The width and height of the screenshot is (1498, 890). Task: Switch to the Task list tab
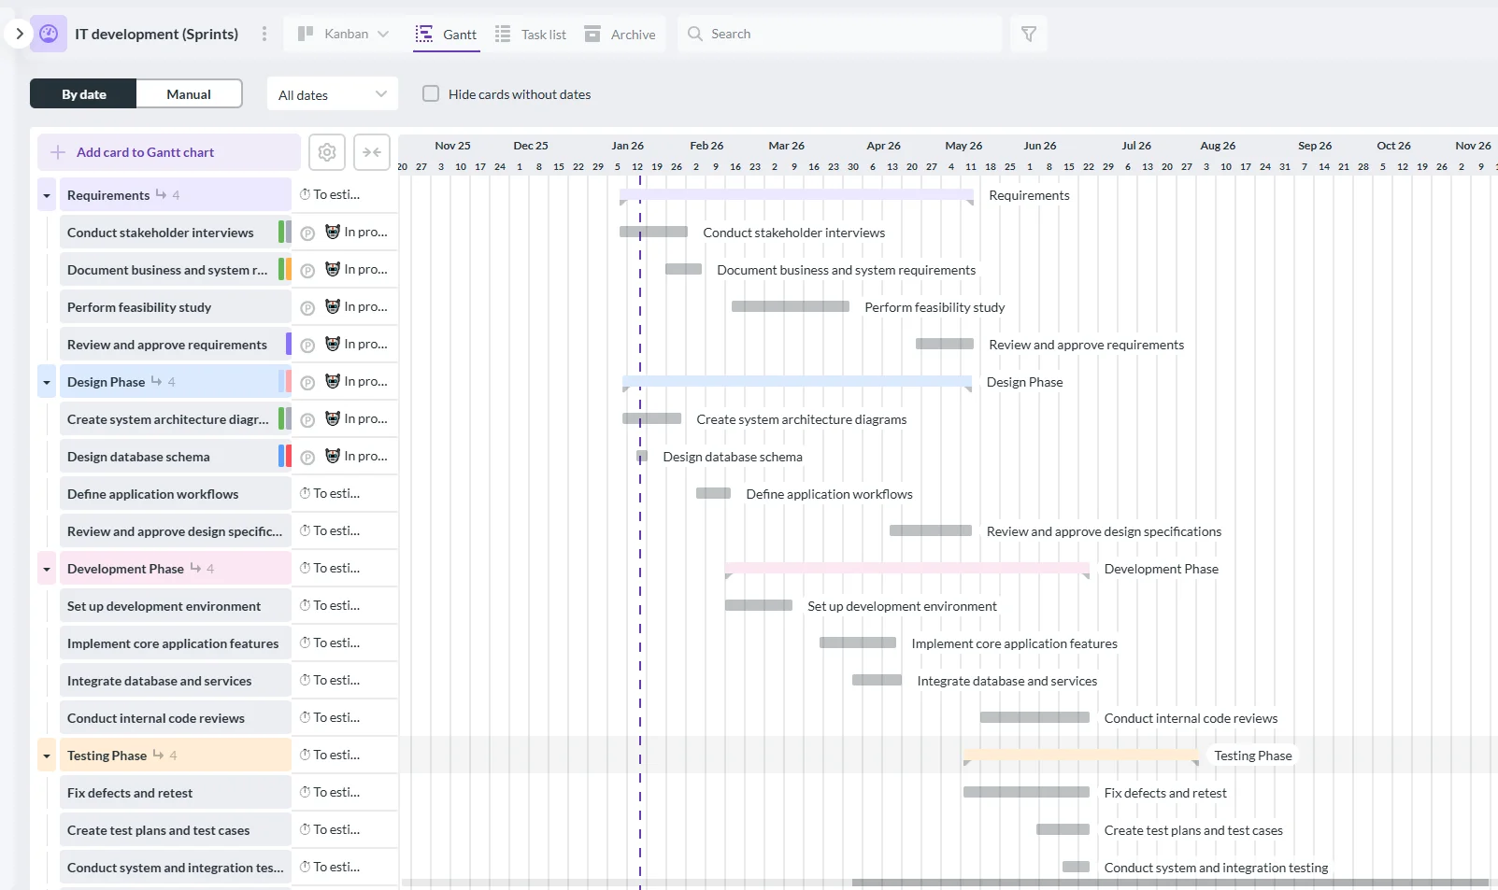point(531,34)
